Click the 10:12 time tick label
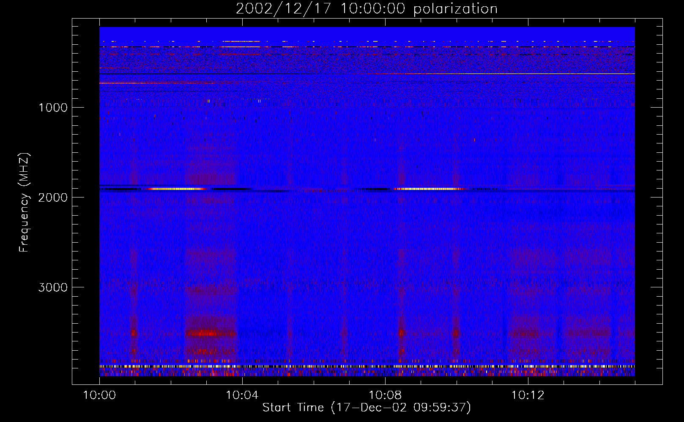Screen dimensions: 684x422 click(x=528, y=395)
